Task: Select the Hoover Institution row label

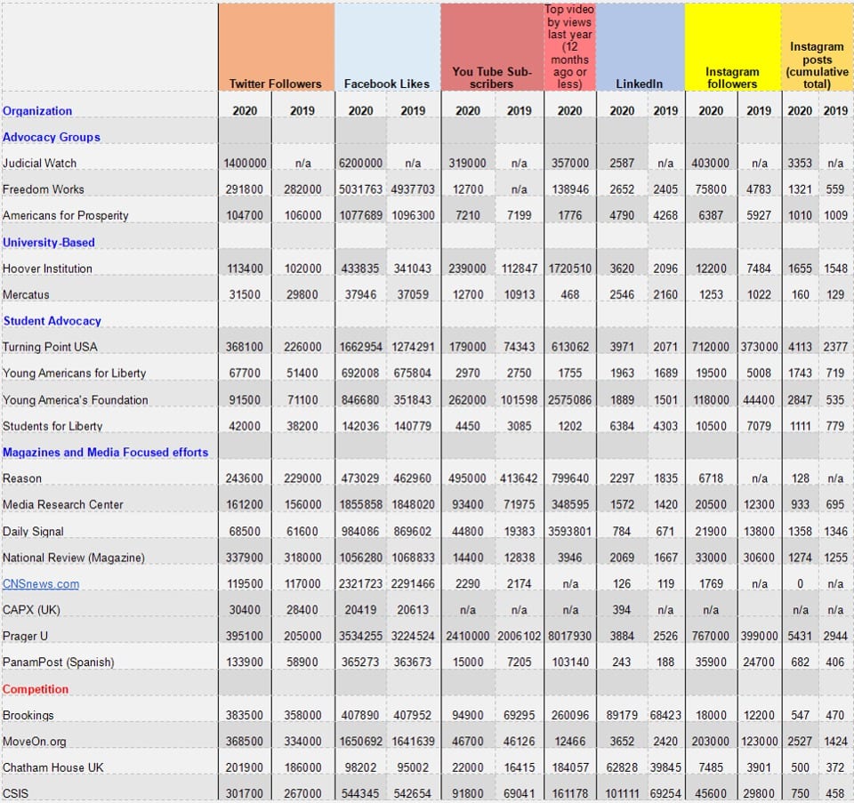Action: (47, 269)
